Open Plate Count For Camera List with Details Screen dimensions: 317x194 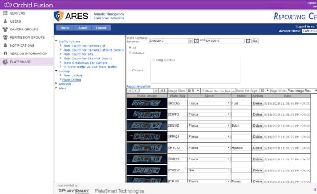point(94,50)
